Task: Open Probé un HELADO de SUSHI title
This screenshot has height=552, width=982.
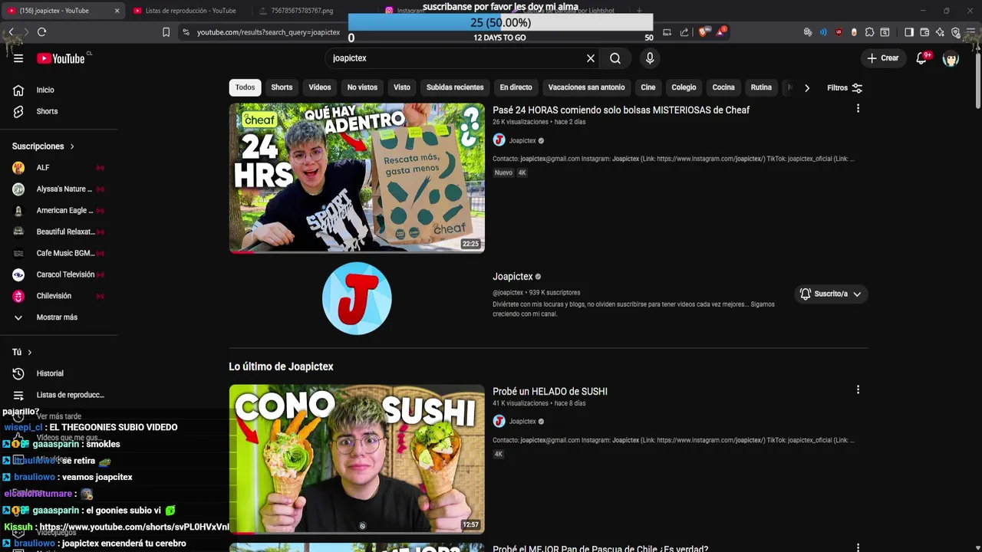Action: 550,392
